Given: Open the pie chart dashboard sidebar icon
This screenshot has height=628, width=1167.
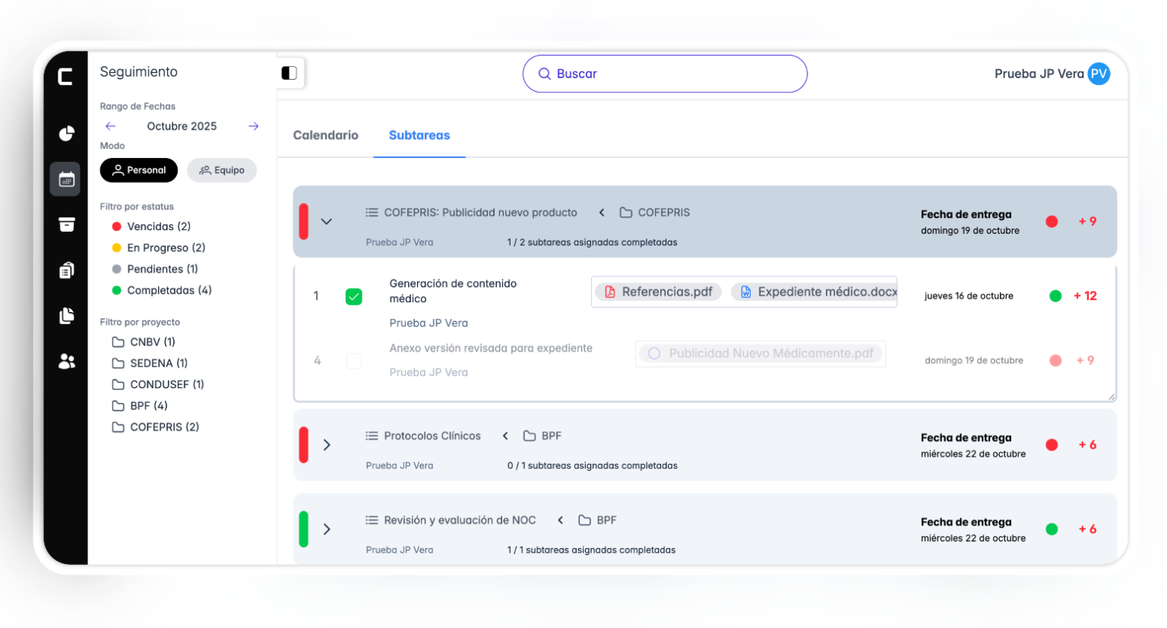Looking at the screenshot, I should click(x=67, y=134).
